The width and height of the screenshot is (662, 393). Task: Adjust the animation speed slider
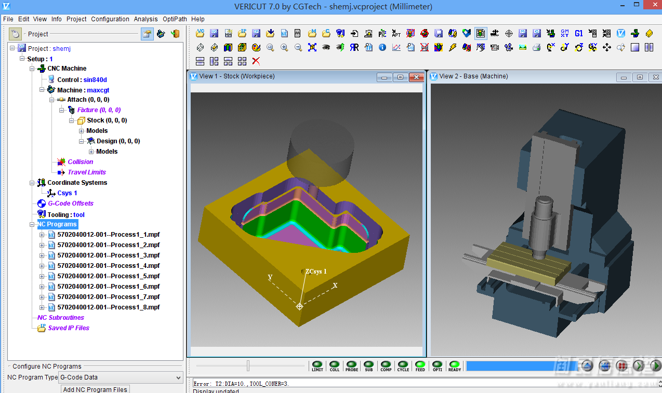[248, 366]
